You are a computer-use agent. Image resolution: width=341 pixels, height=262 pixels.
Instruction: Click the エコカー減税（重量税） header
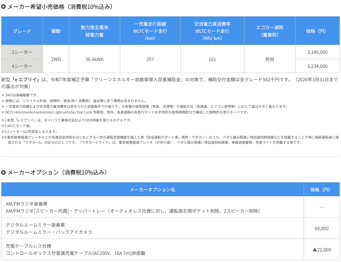(x=269, y=31)
